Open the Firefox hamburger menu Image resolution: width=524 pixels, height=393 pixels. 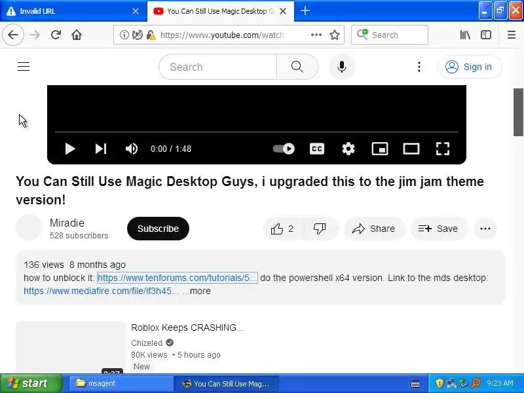click(512, 35)
